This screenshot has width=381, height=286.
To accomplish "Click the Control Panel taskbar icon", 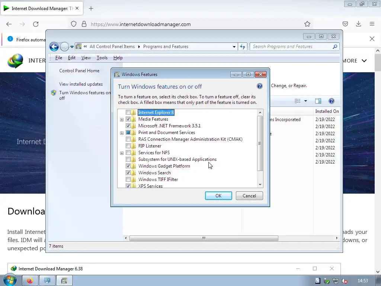I will pyautogui.click(x=47, y=281).
